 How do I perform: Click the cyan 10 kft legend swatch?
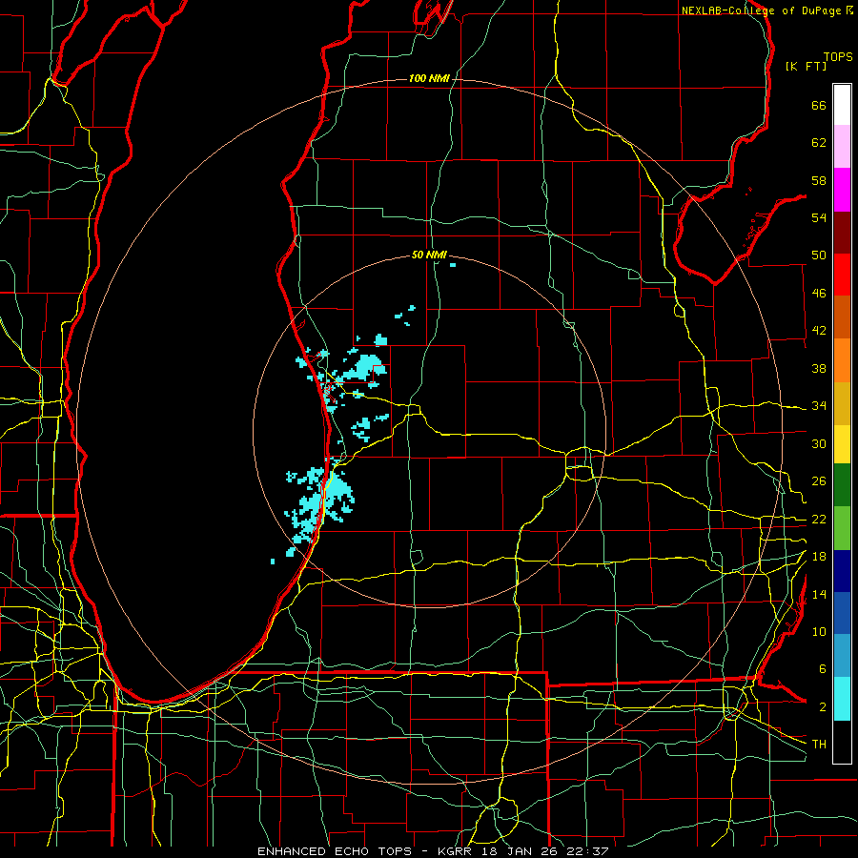coord(842,699)
